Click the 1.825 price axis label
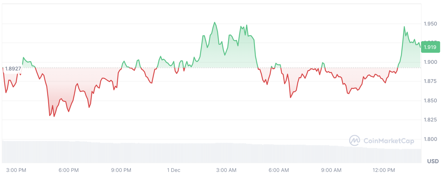 tap(430, 120)
